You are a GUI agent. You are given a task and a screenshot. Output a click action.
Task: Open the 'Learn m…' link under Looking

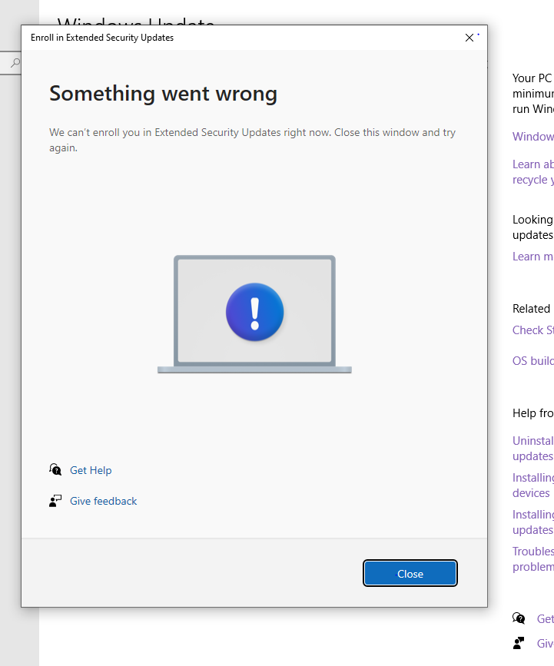[532, 257]
